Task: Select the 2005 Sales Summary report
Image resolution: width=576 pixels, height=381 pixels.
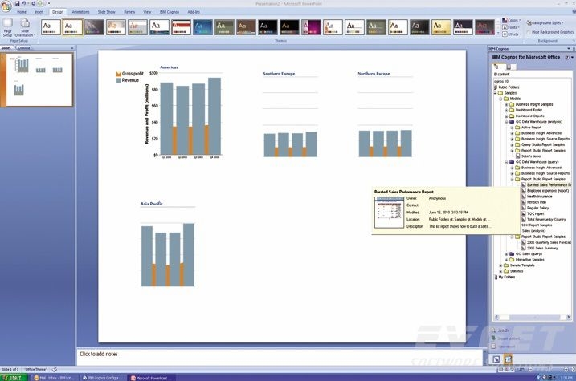Action: coord(541,249)
